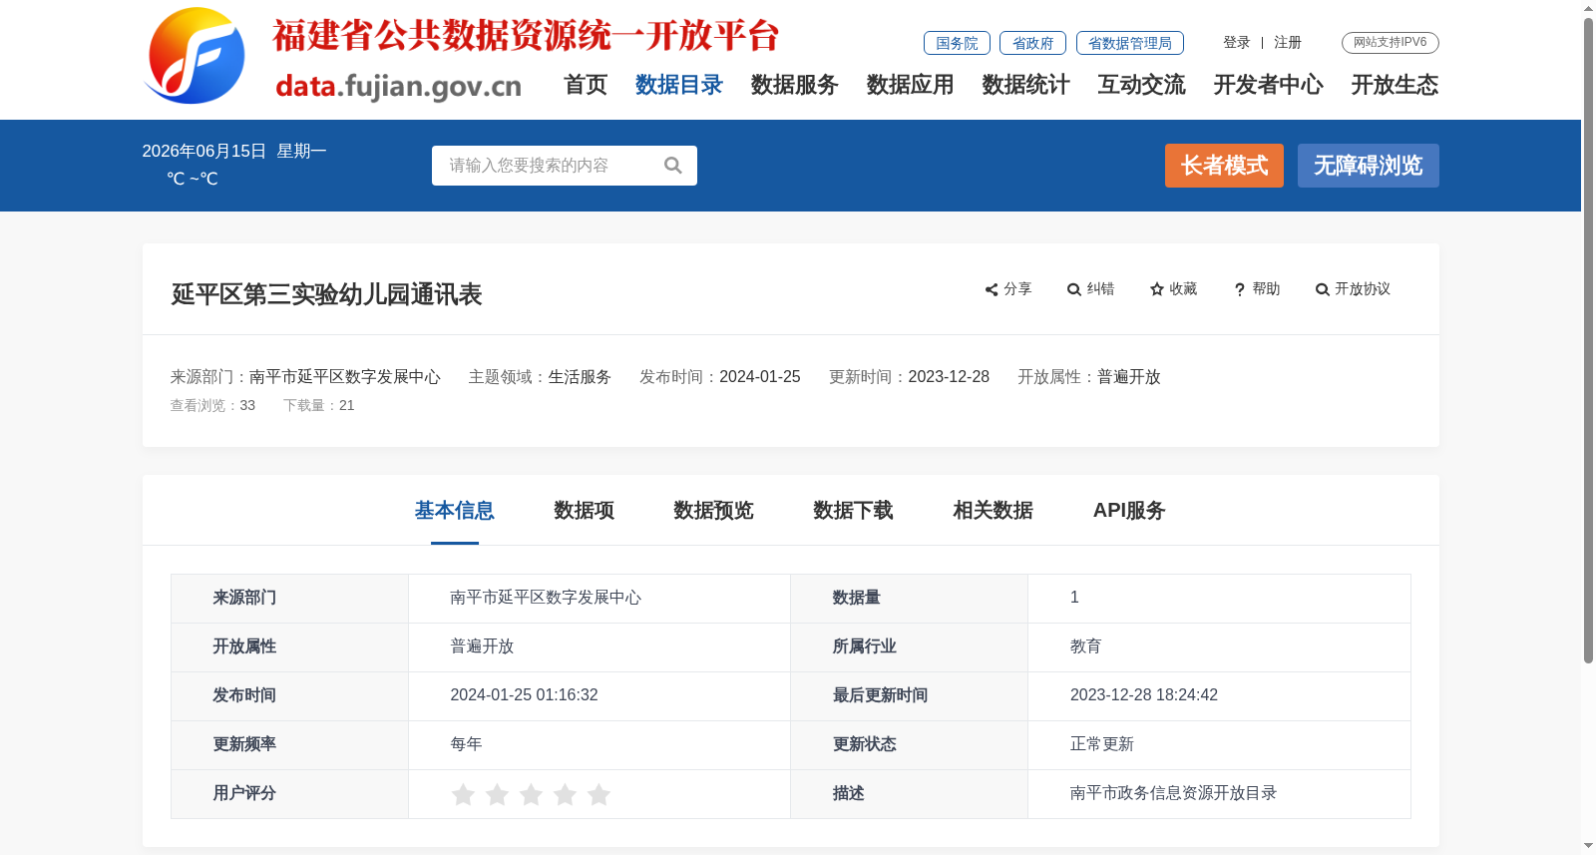Enable 长者模式 (elder mode)

(x=1224, y=166)
